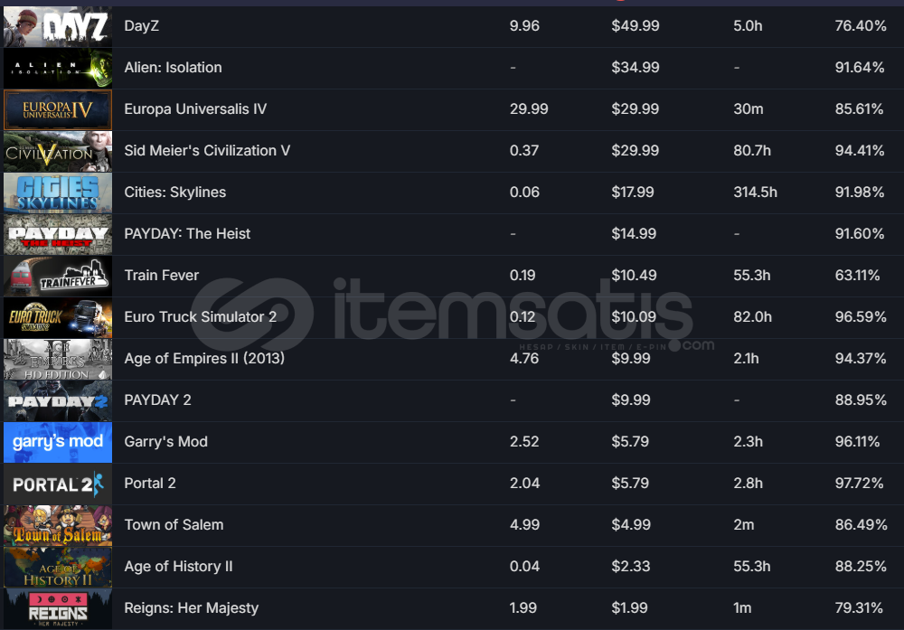Select the 97.72% rating for Portal 2
904x630 pixels.
click(859, 483)
